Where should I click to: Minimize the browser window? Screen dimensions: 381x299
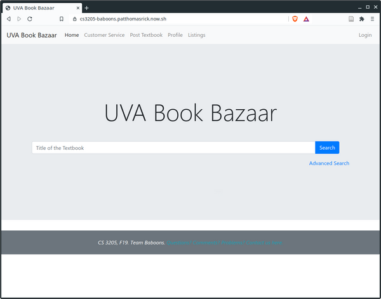click(359, 8)
